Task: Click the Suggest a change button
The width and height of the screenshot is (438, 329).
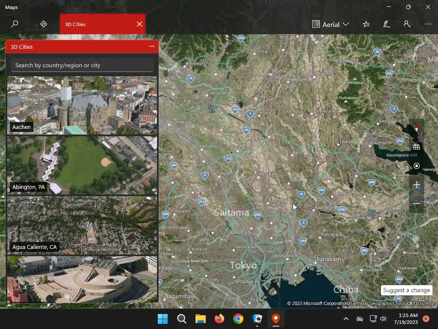Action: coord(406,290)
